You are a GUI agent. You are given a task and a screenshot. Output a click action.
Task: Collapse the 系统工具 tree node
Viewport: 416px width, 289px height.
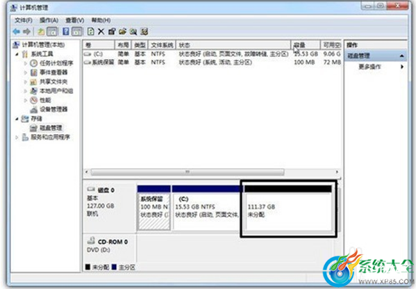pos(17,54)
